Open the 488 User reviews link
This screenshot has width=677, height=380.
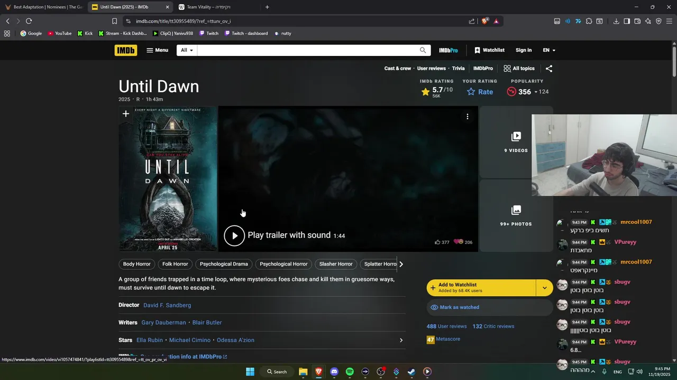[446, 326]
